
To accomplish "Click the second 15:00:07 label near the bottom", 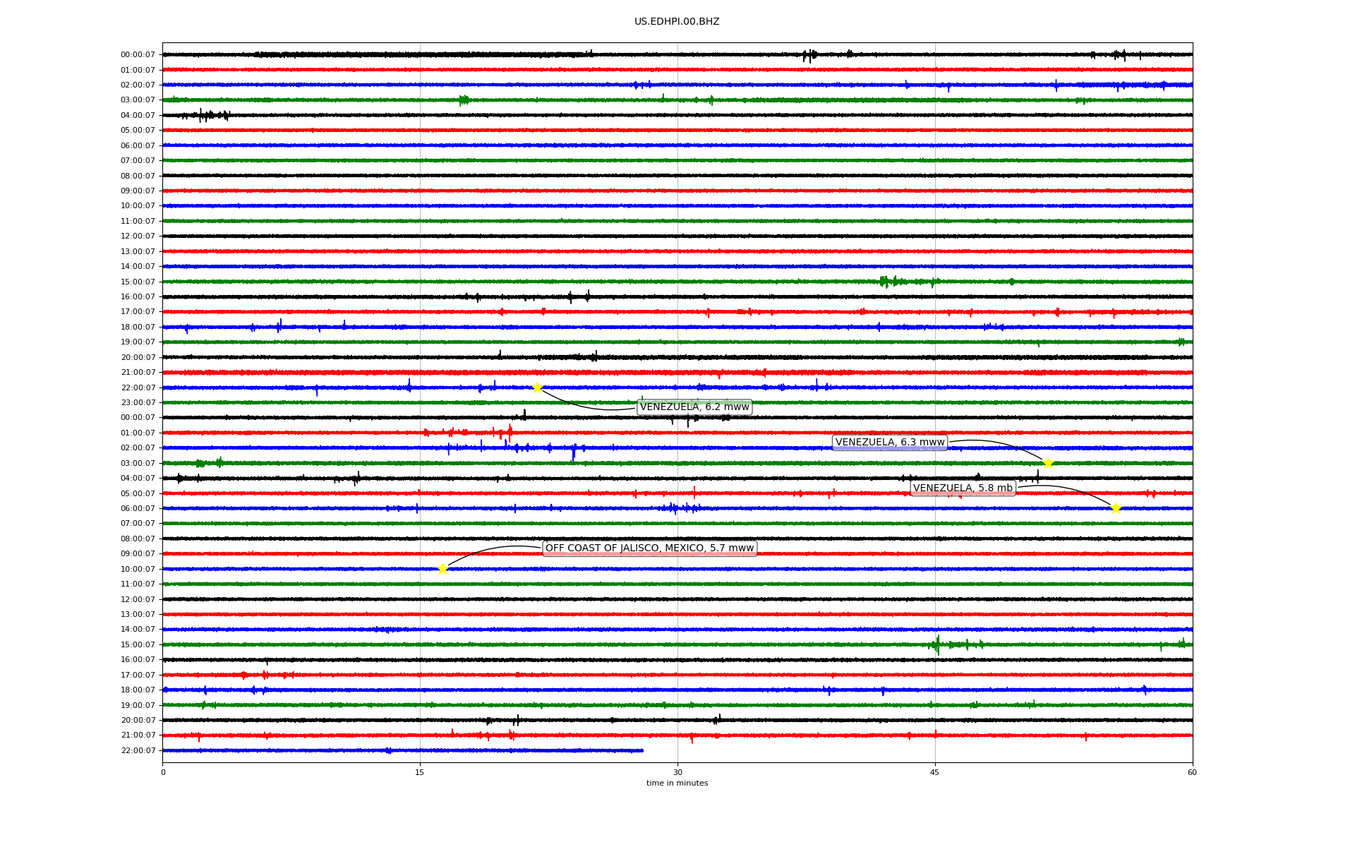I will click(138, 645).
